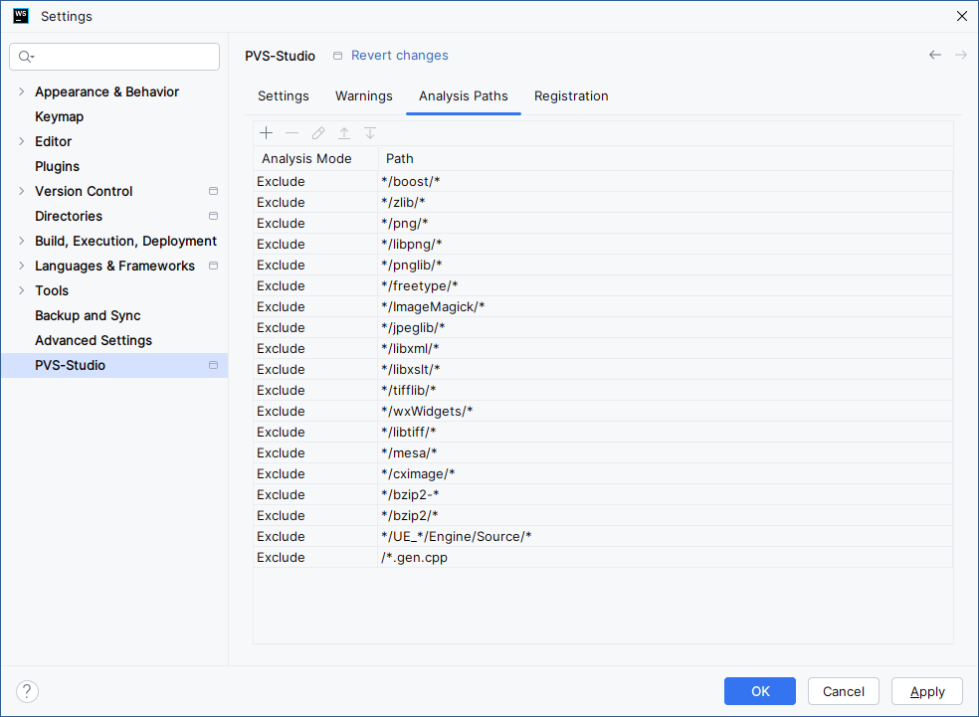The image size is (979, 717).
Task: Move selected path up using the up-arrow icon
Action: [x=344, y=132]
